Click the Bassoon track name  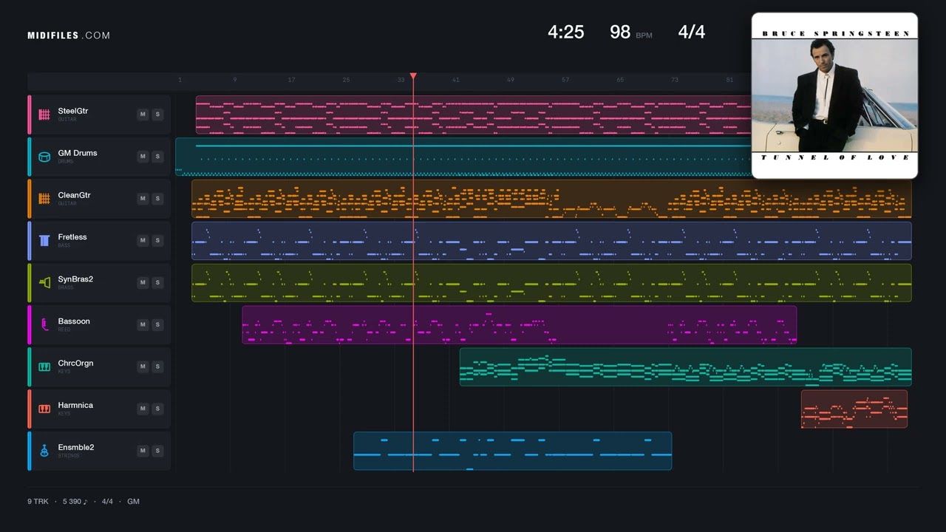(x=74, y=321)
